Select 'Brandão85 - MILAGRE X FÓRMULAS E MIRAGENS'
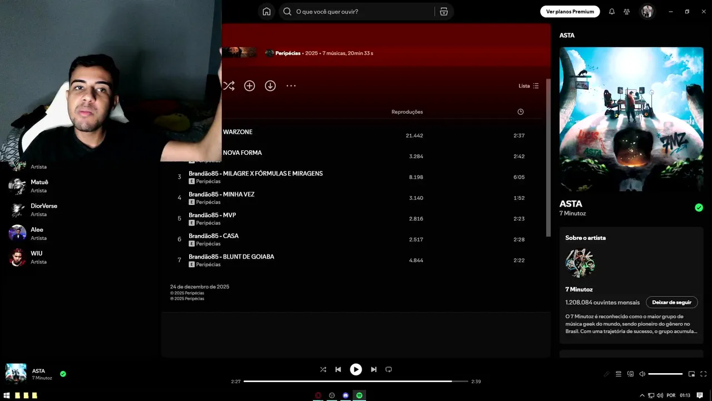 pos(255,173)
